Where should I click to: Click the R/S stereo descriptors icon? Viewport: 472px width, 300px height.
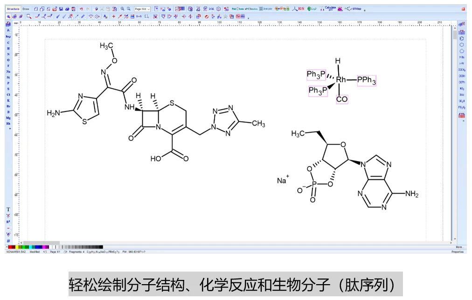click(x=298, y=9)
